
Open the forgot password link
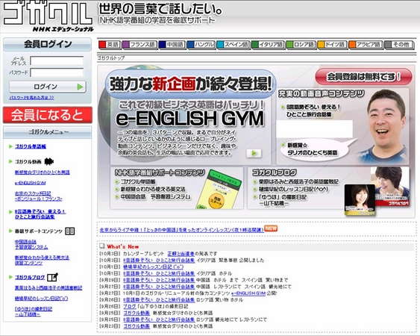point(31,98)
